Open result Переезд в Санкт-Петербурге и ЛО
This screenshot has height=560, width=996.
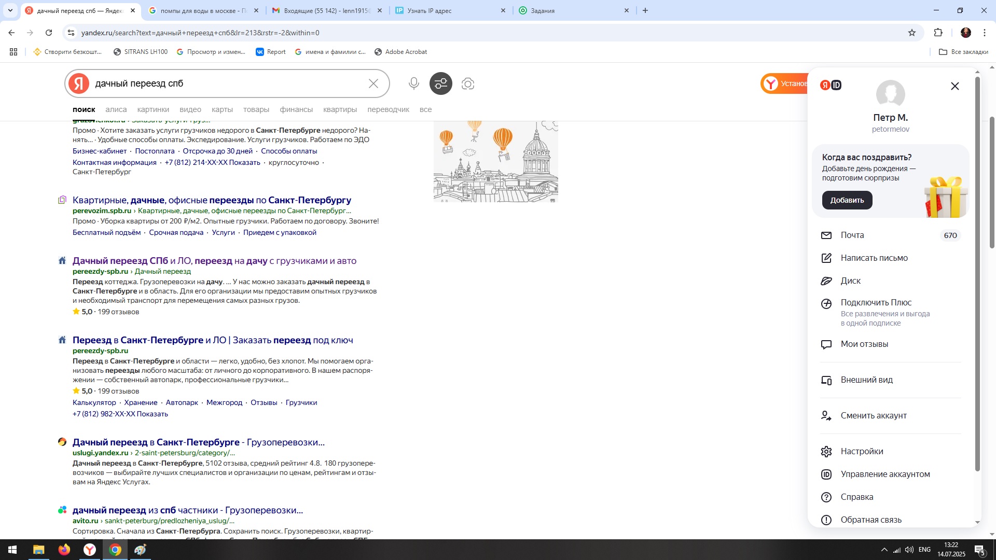[x=213, y=340]
